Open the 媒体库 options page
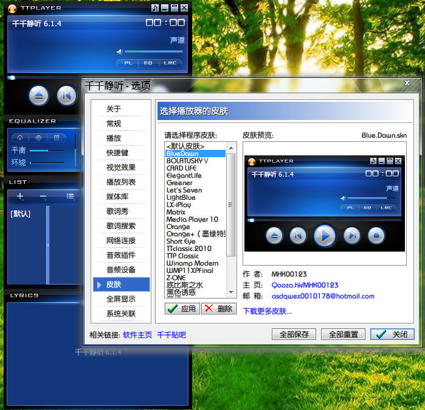Image resolution: width=425 pixels, height=410 pixels. point(122,197)
